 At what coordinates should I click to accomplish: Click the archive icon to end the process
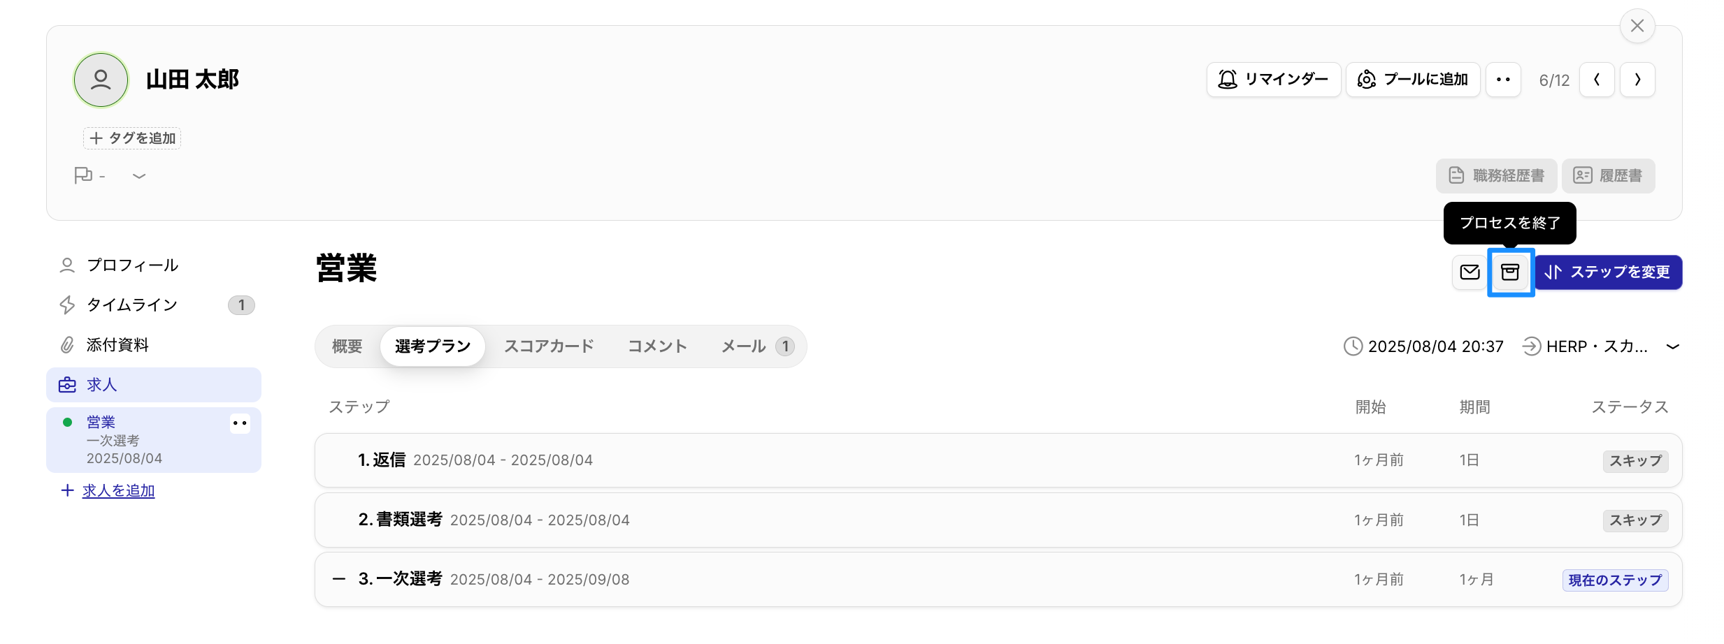[x=1511, y=272]
